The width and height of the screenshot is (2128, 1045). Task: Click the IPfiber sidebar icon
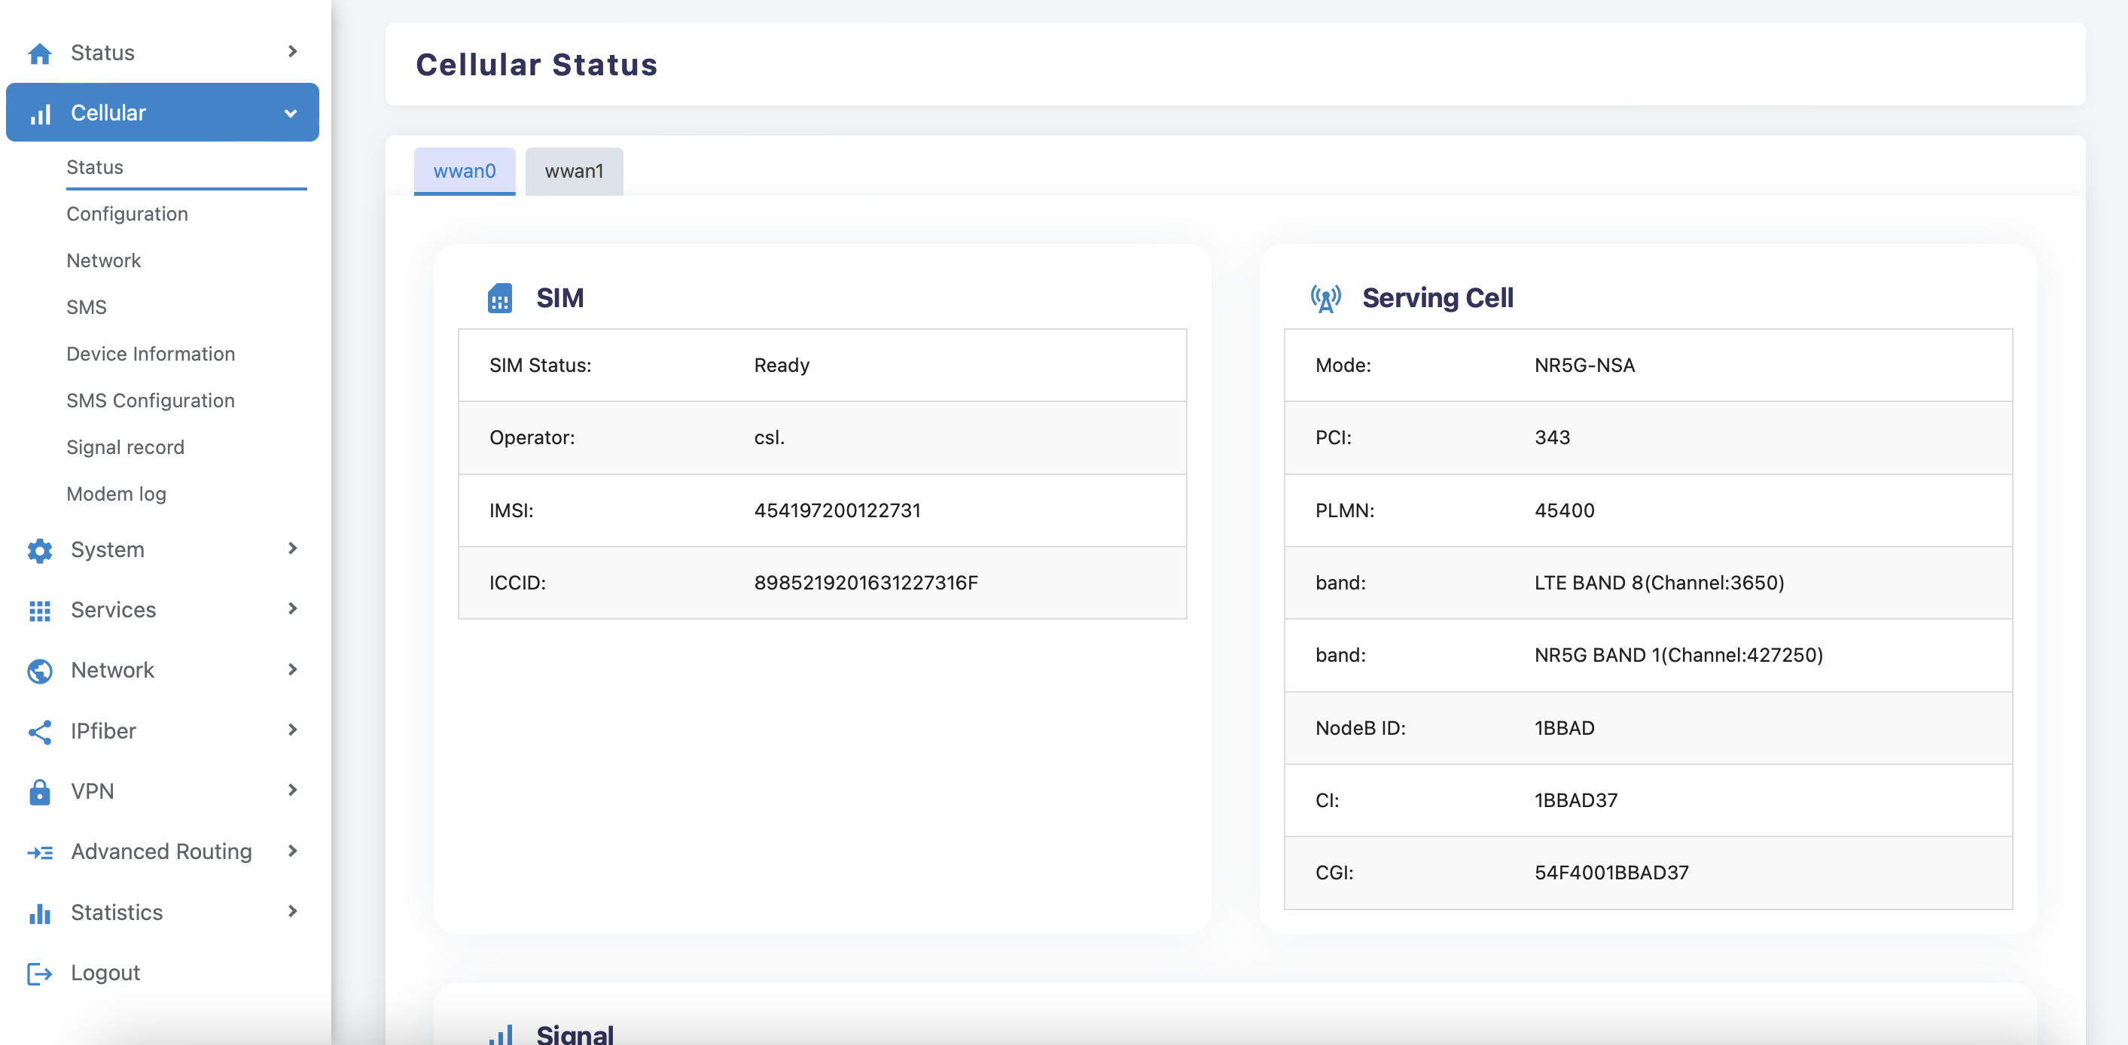(x=38, y=730)
